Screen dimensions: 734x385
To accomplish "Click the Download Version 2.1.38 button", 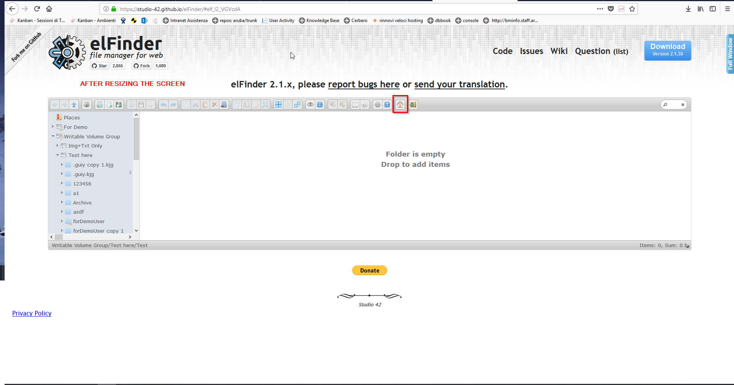I will 667,50.
